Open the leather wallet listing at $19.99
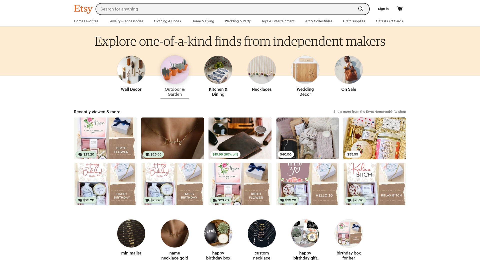The width and height of the screenshot is (480, 260). pyautogui.click(x=240, y=138)
